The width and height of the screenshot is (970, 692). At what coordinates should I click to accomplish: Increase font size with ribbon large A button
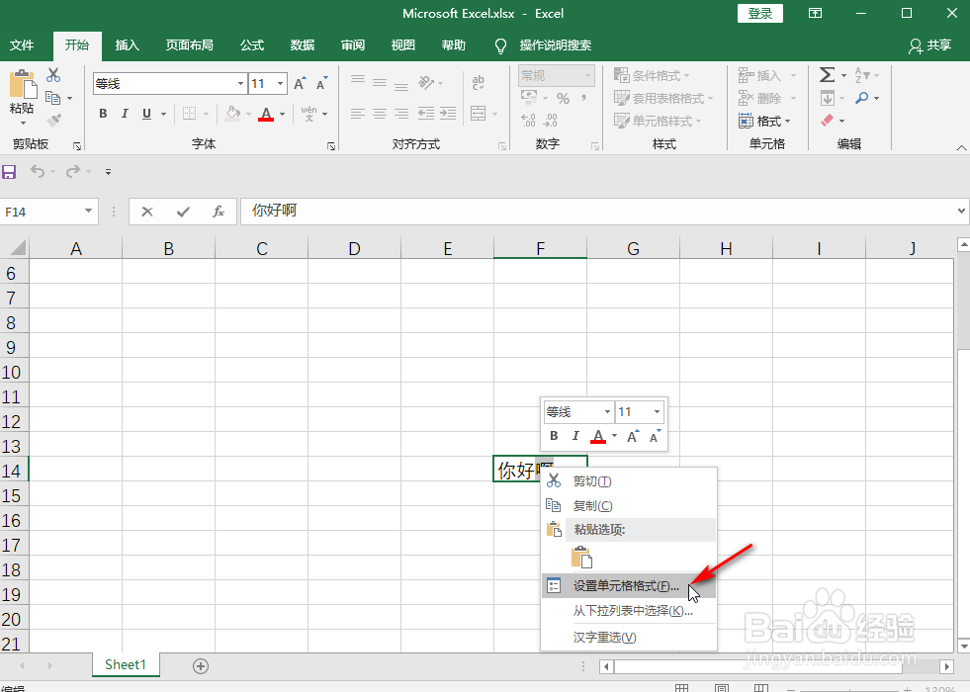coord(300,84)
